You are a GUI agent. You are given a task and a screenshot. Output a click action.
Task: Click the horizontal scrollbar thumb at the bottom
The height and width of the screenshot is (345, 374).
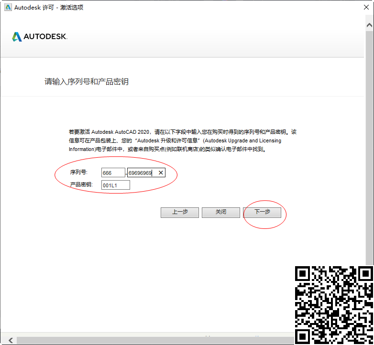[143, 340]
